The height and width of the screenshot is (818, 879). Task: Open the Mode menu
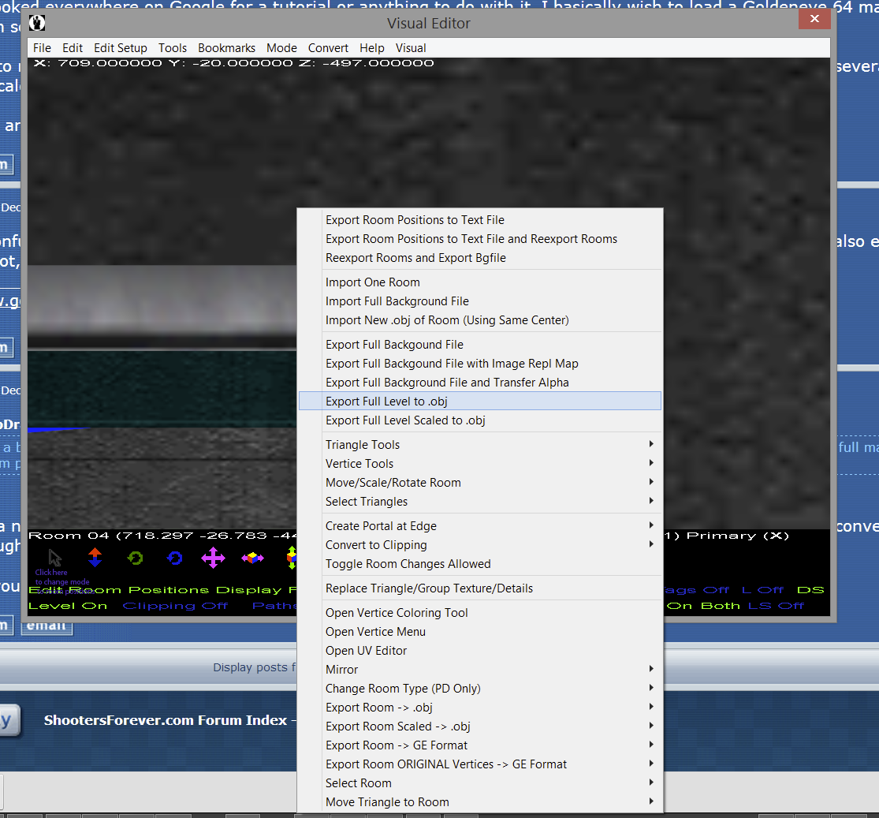point(281,48)
